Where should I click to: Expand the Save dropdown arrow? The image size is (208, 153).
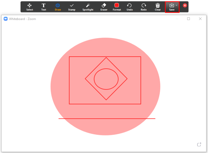point(176,5)
